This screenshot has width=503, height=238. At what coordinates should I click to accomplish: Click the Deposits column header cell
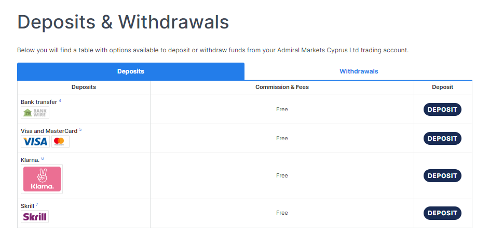84,87
